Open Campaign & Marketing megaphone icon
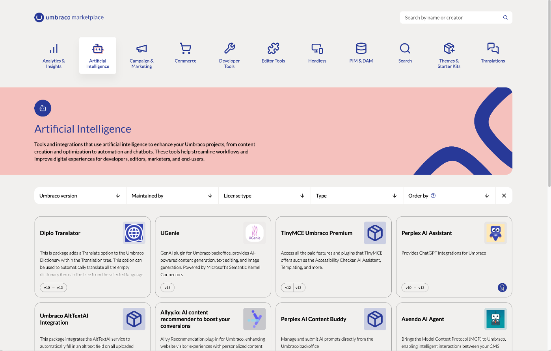551x351 pixels. click(x=141, y=48)
